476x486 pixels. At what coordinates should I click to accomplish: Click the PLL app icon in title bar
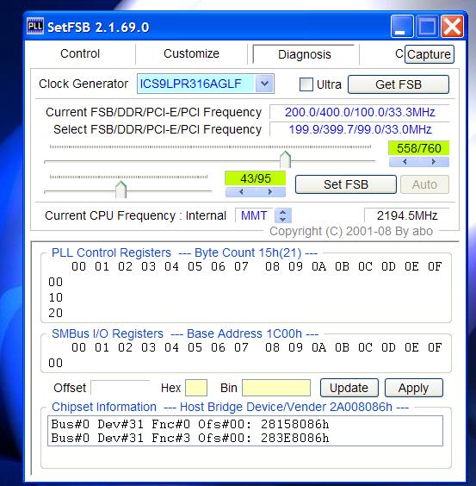click(x=35, y=27)
